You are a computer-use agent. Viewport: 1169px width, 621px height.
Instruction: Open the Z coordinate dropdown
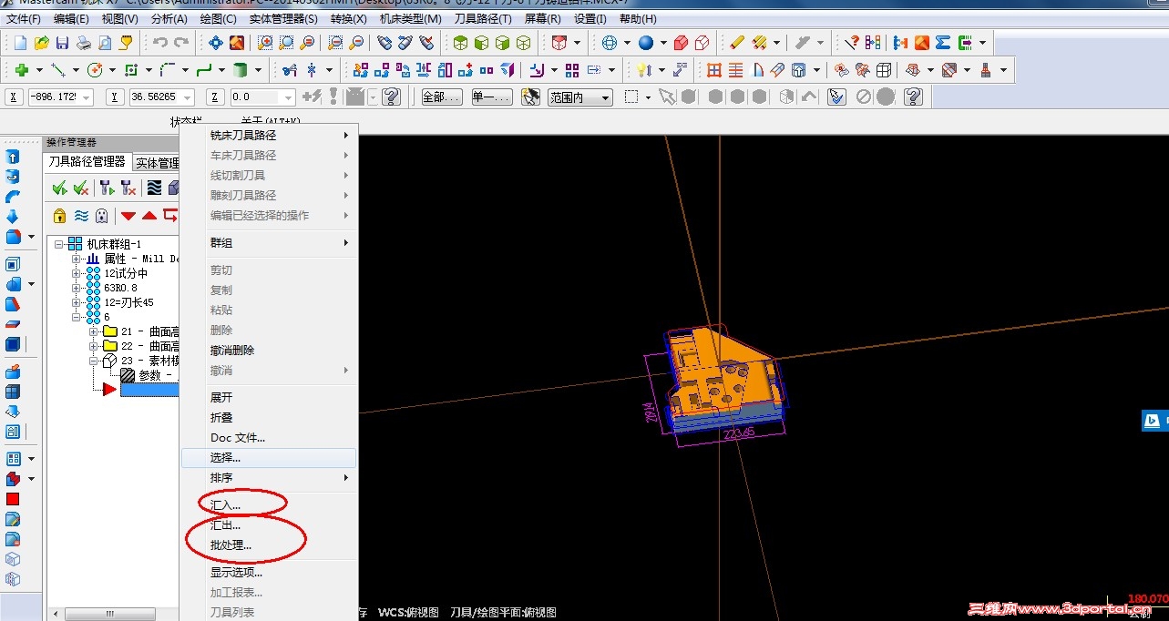pos(289,97)
